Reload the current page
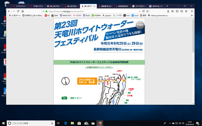 (18, 11)
